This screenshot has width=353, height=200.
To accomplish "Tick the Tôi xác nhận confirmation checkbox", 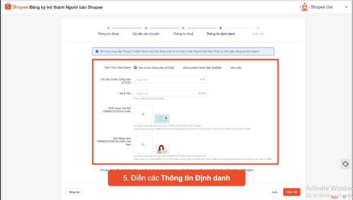I will point(97,170).
